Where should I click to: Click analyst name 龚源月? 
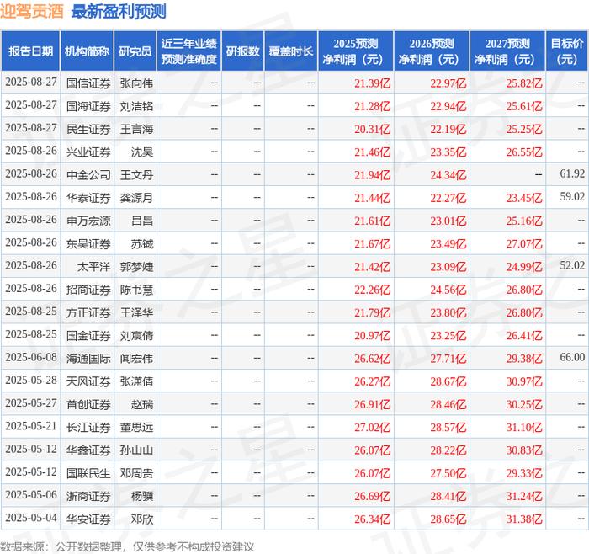pos(136,198)
